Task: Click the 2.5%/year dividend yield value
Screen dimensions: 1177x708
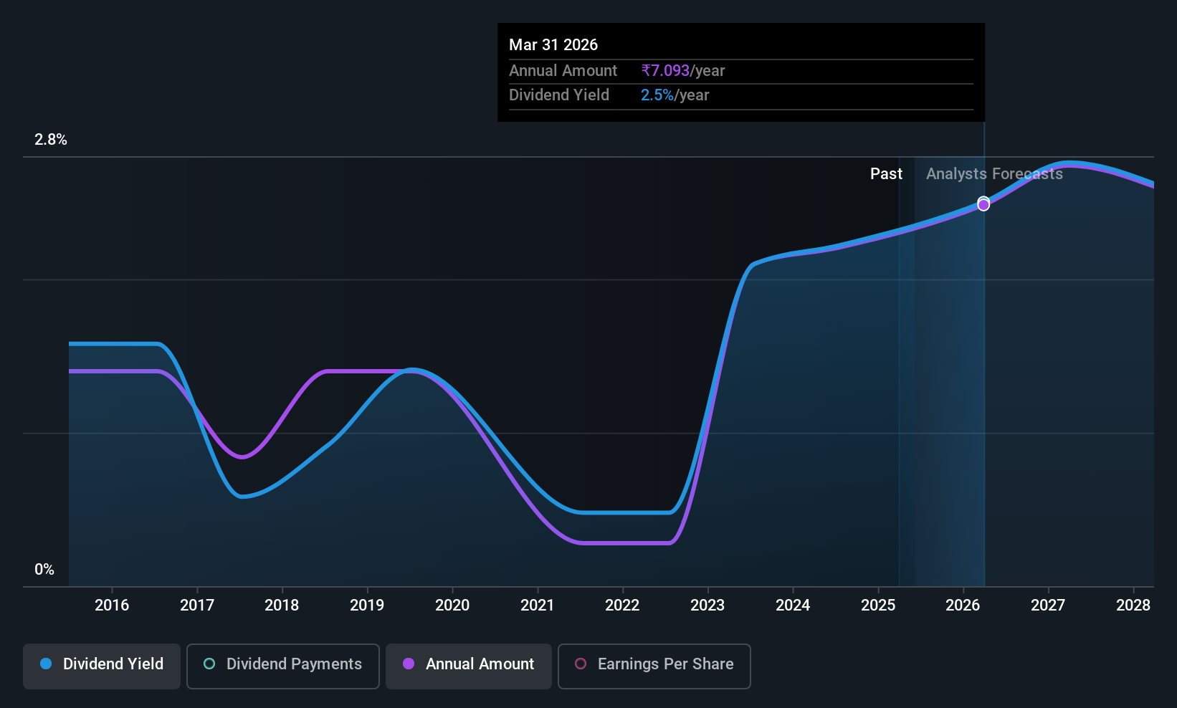Action: pos(675,95)
